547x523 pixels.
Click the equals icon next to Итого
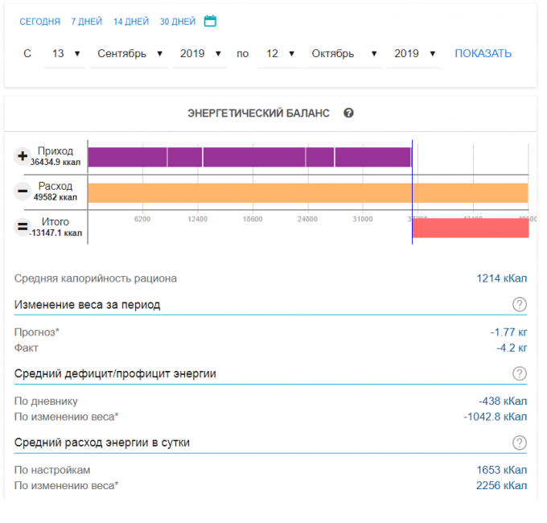pos(23,227)
